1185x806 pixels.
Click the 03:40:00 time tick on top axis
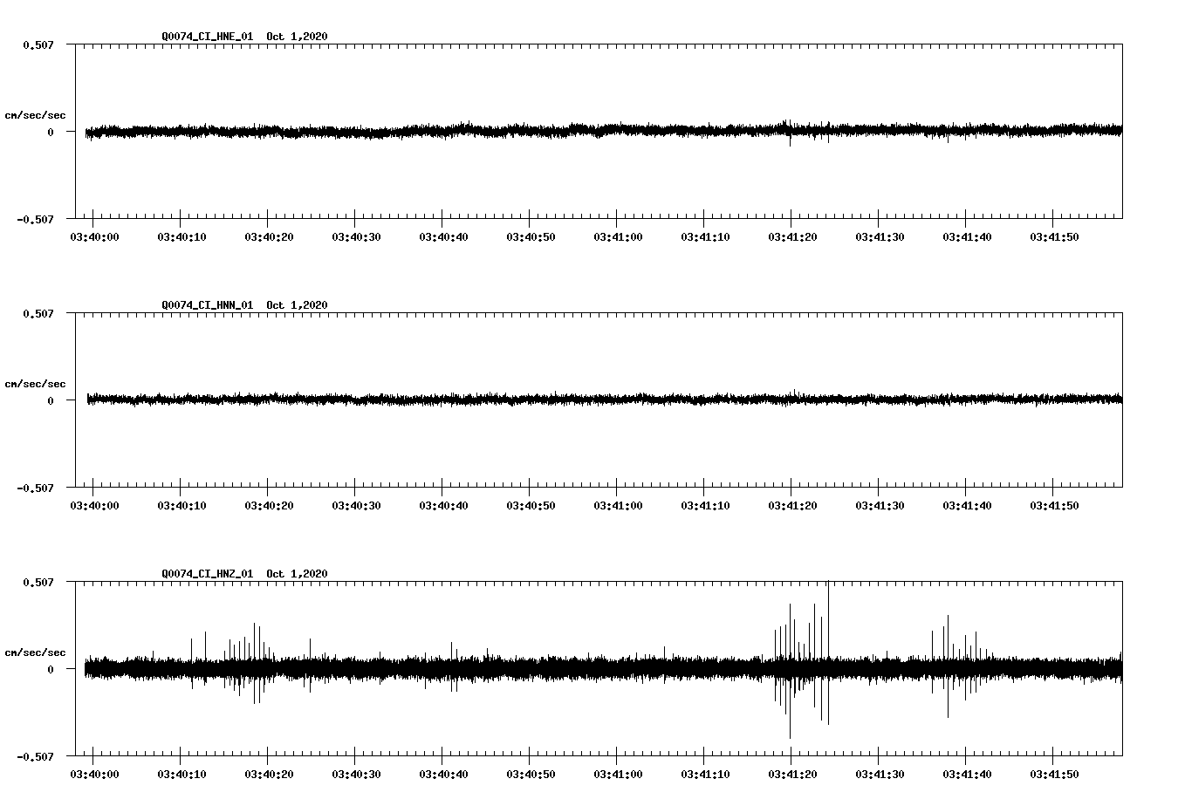click(x=94, y=236)
